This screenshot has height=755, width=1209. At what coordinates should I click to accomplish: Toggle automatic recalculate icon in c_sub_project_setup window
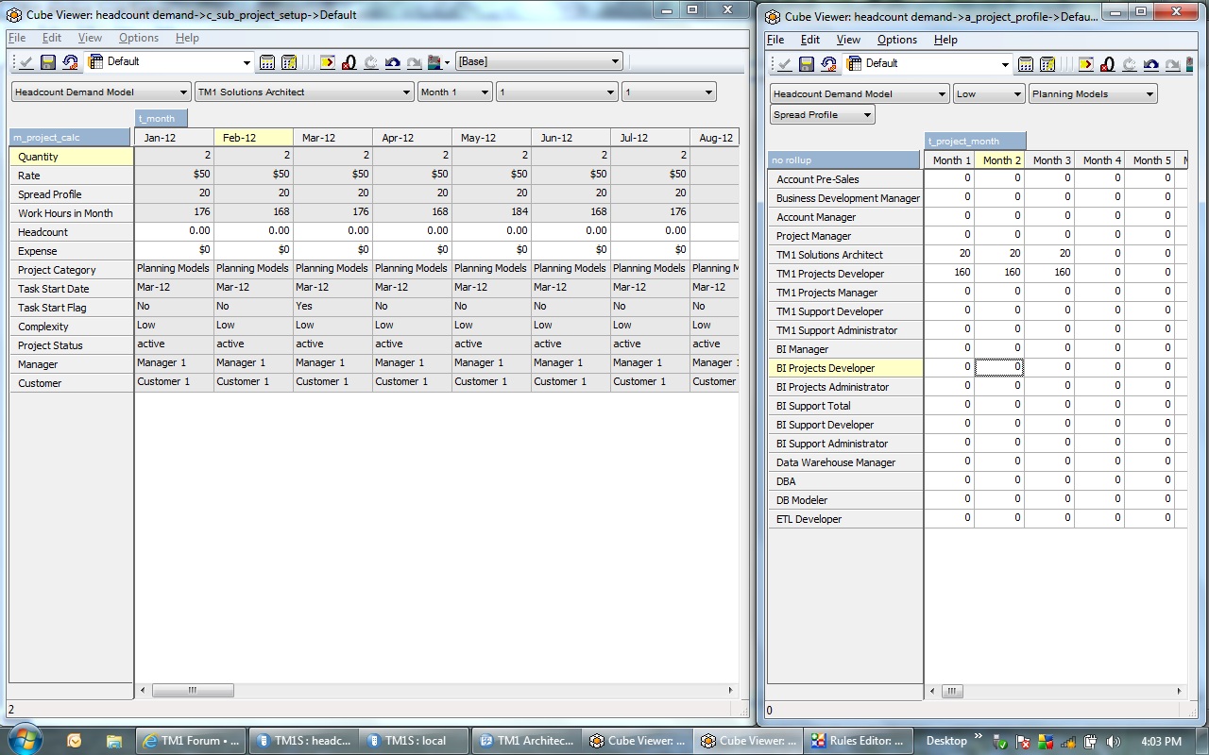(289, 62)
